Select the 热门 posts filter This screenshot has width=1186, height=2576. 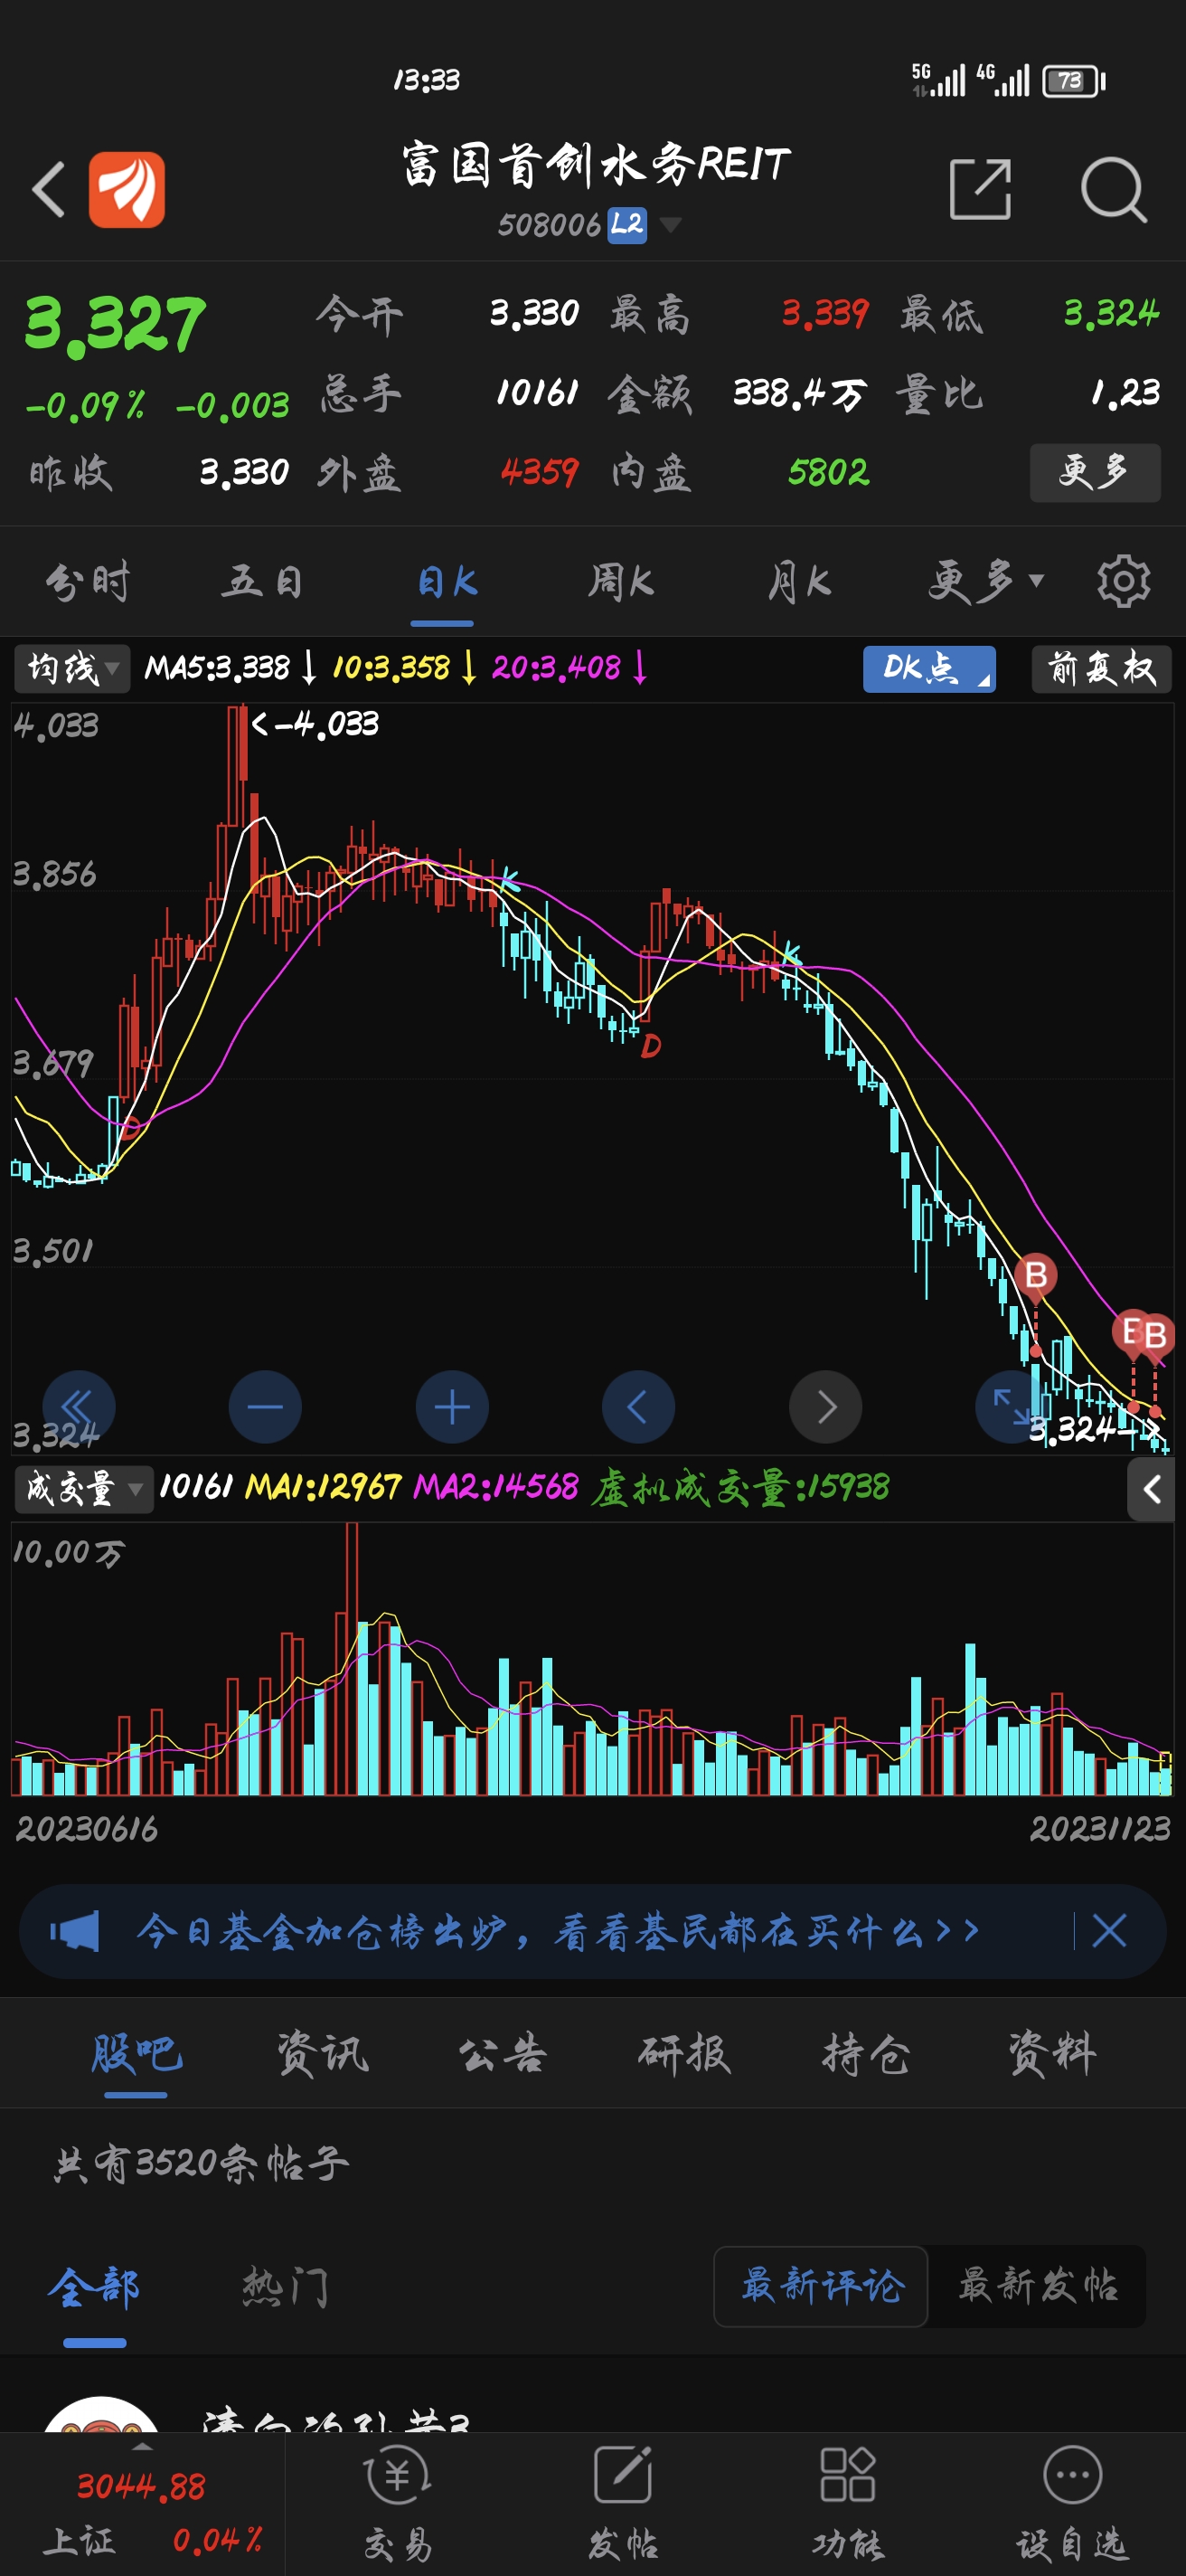286,2287
